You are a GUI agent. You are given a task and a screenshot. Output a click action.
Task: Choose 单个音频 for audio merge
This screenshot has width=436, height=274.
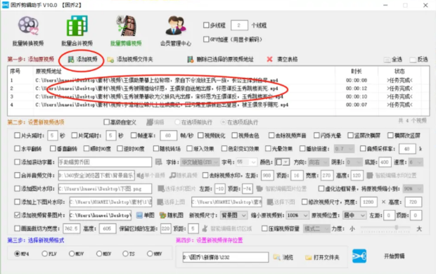[151, 176]
